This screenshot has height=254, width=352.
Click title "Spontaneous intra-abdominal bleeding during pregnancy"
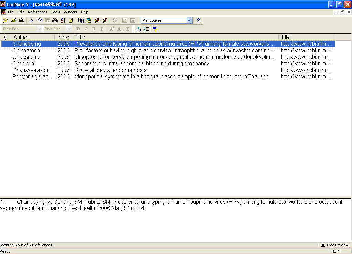[x=142, y=63]
